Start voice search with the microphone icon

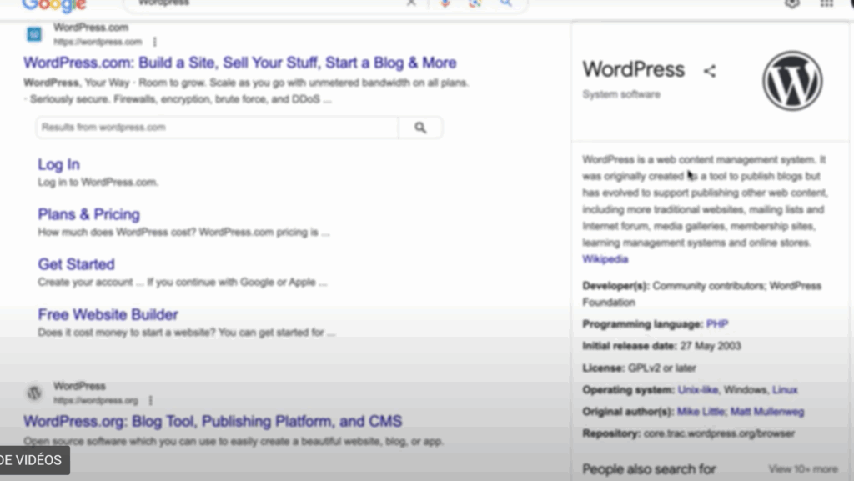[x=445, y=3]
